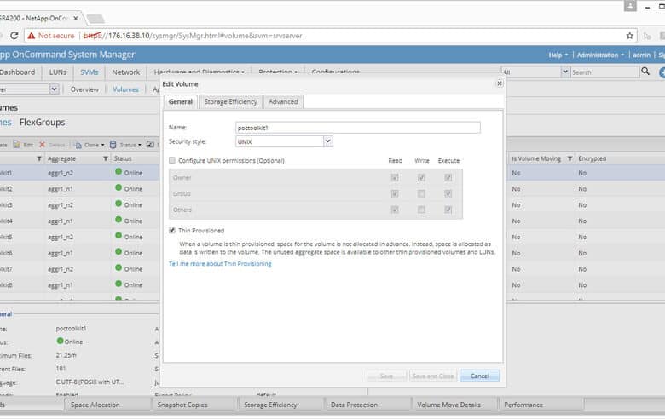The height and width of the screenshot is (419, 665).
Task: Click the volume Name input field
Action: click(358, 128)
